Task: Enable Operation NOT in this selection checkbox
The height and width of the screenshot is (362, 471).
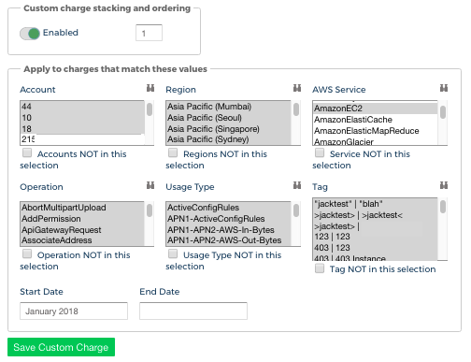Action: click(x=27, y=253)
